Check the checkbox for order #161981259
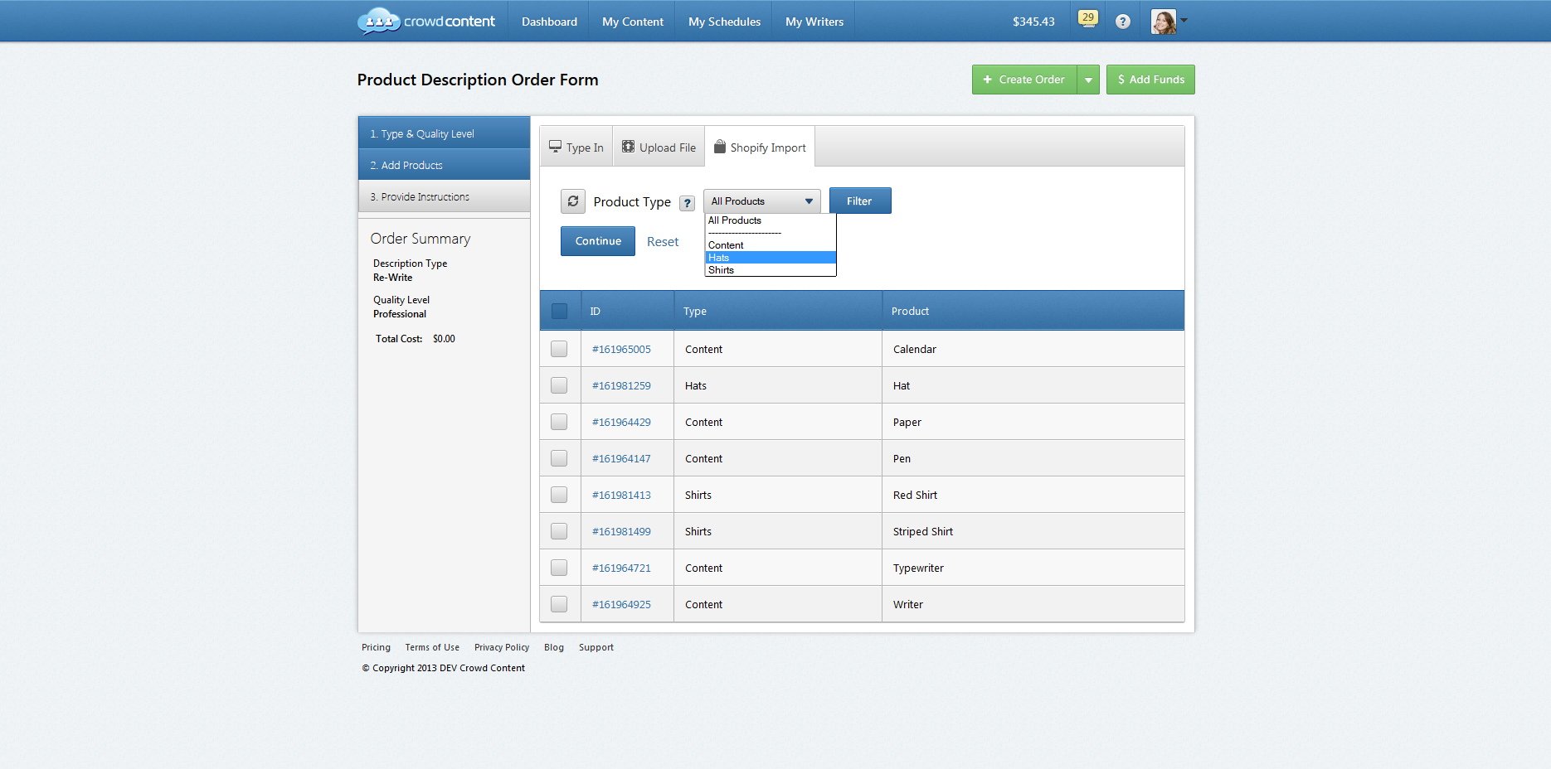 pos(559,384)
